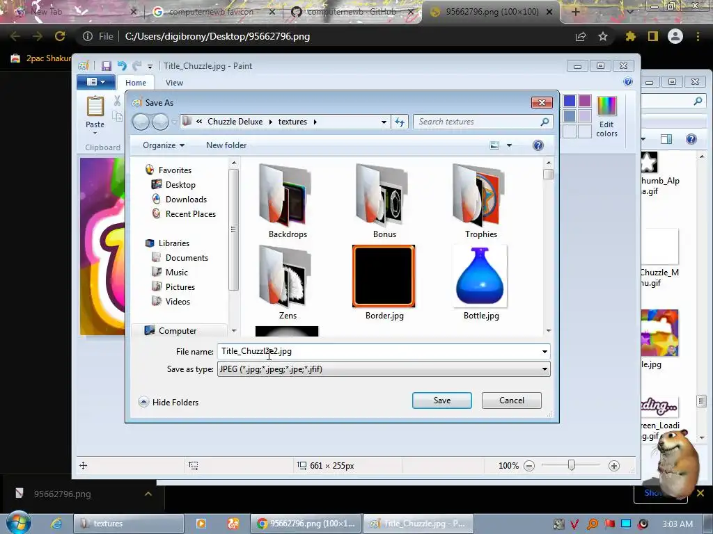Open Internet Explorer from taskbar
This screenshot has height=534, width=713.
tap(56, 524)
